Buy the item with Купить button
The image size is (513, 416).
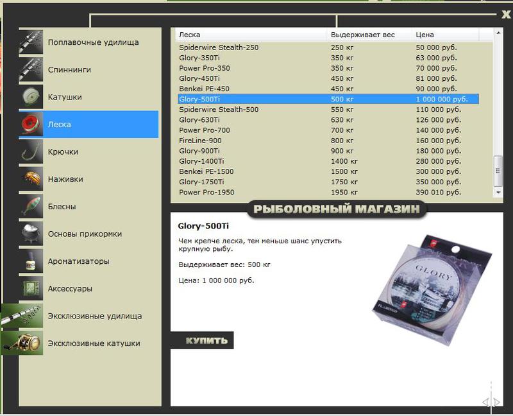[202, 340]
